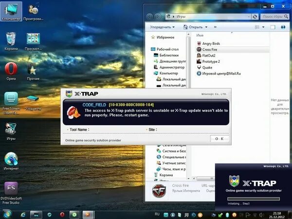Launch Free Screen Video Recorder desktop icon

(11, 103)
